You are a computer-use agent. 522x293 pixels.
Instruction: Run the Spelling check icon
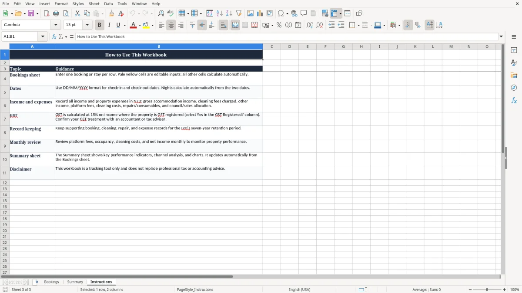pos(171,13)
